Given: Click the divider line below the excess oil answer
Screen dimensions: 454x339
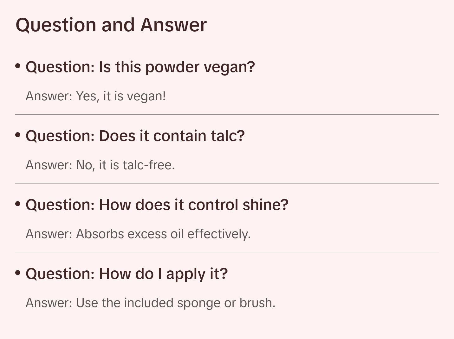Looking at the screenshot, I should tap(227, 252).
